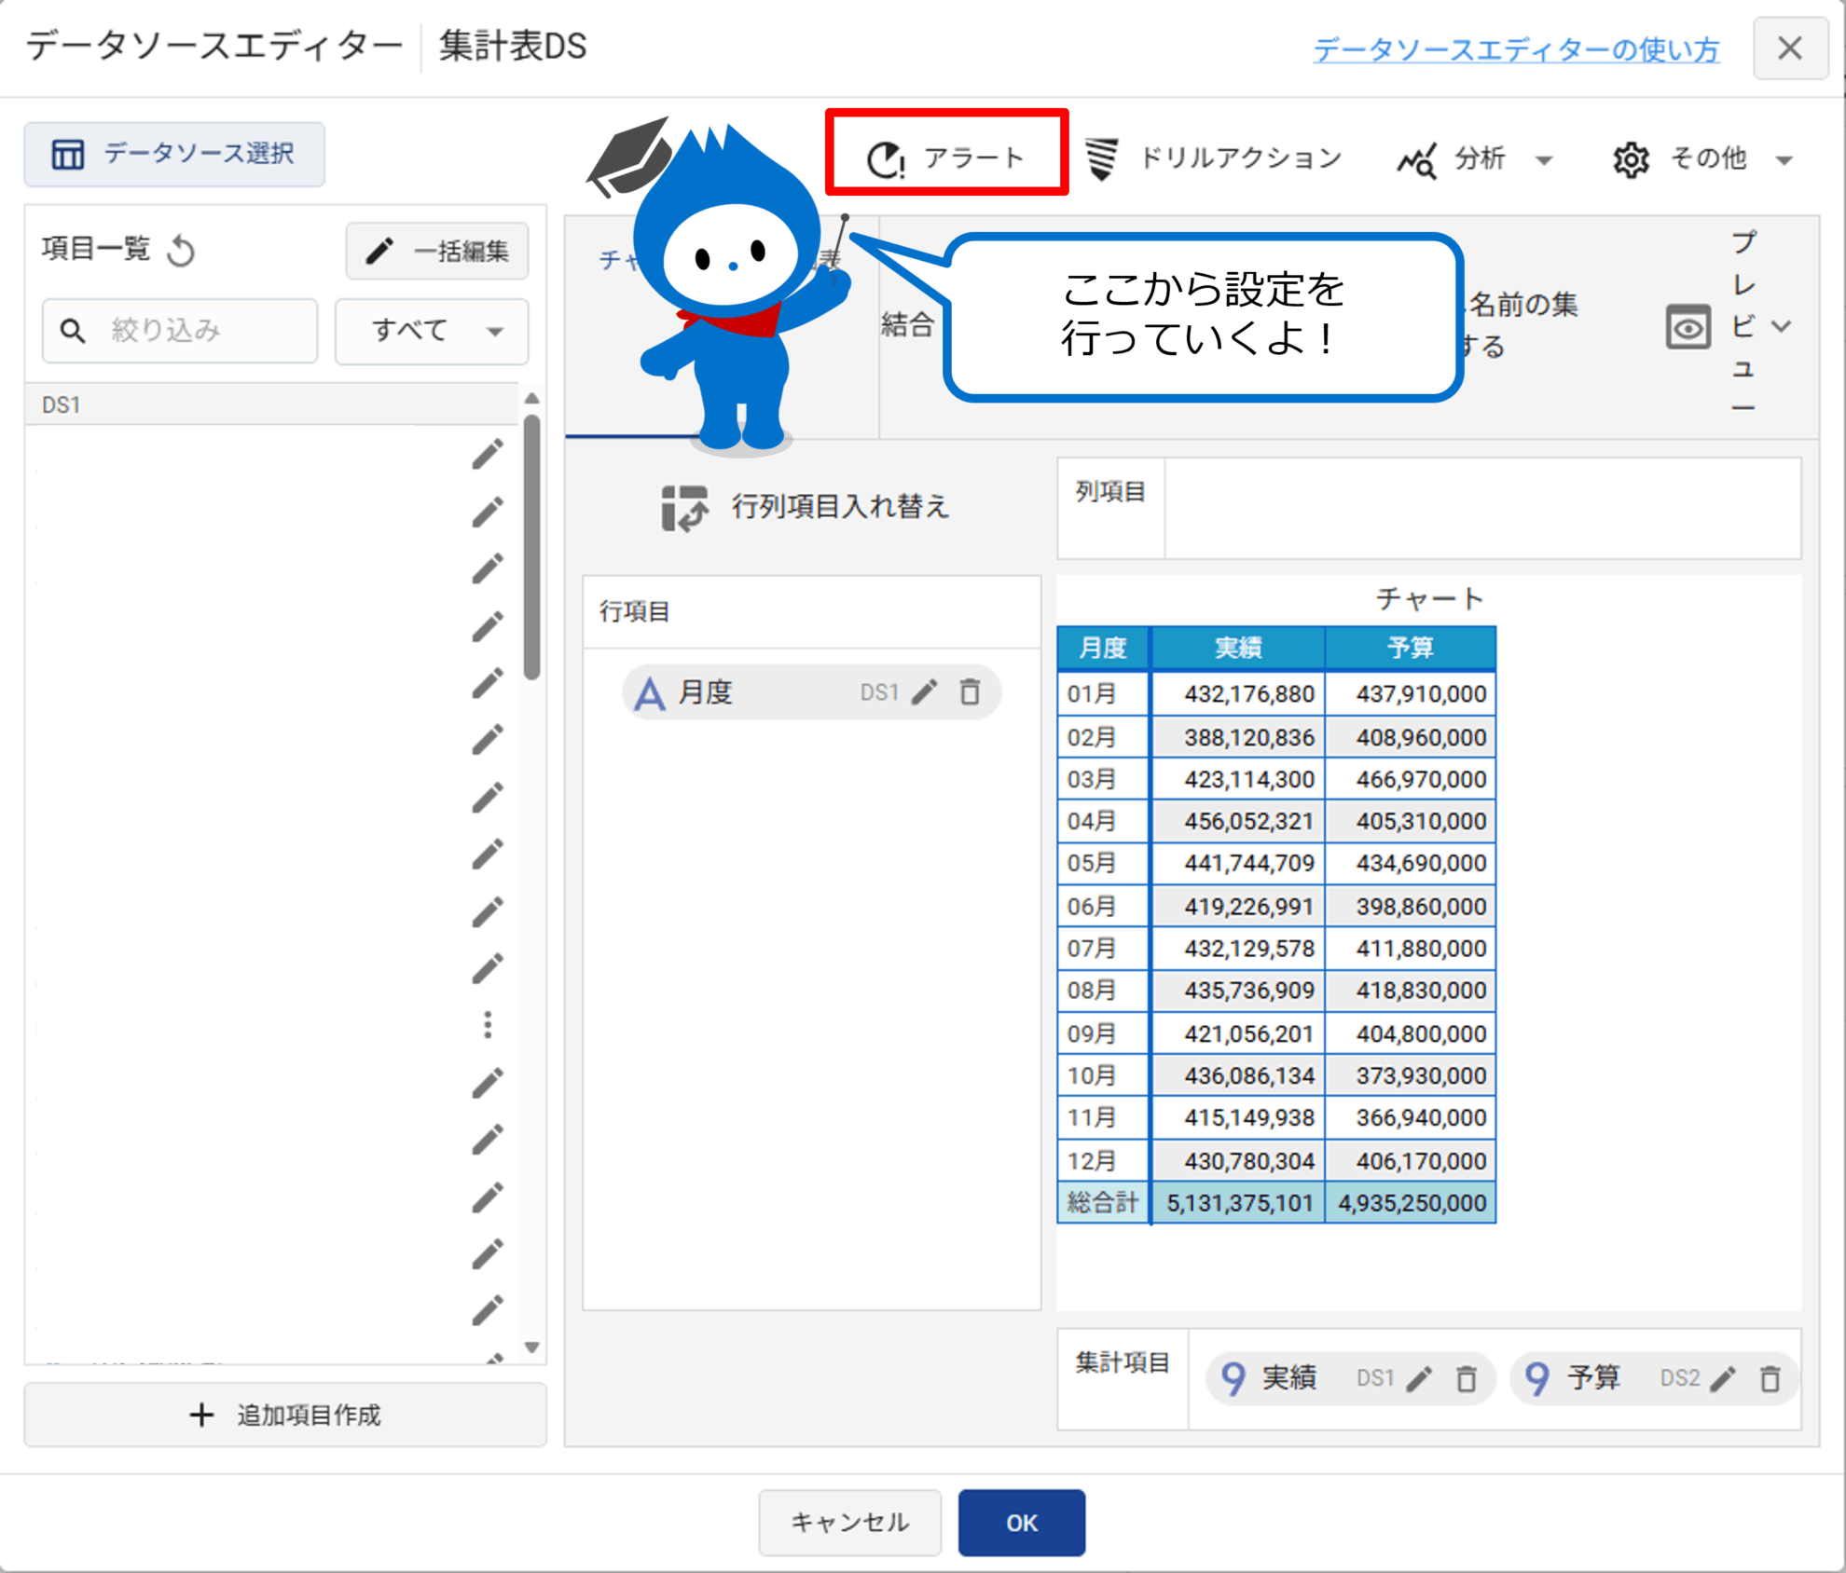Click the 一括編集 bulk edit button
This screenshot has width=1846, height=1573.
click(x=437, y=251)
